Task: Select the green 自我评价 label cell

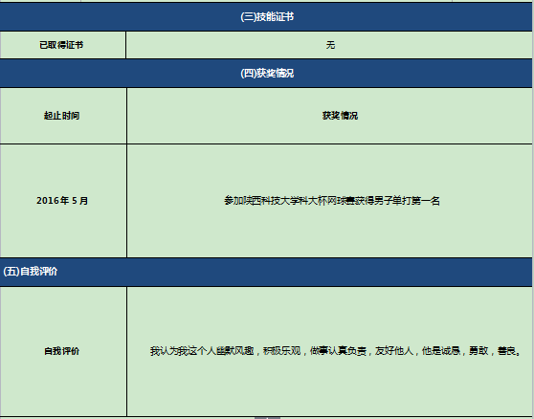Action: click(x=63, y=351)
